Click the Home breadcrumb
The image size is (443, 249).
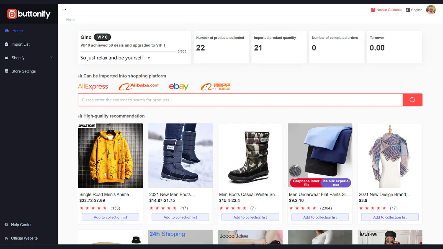tap(71, 20)
